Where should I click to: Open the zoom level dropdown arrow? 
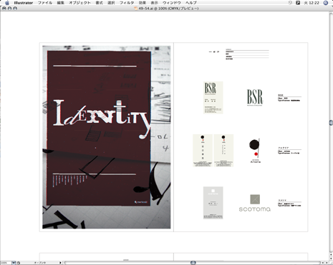click(x=14, y=263)
